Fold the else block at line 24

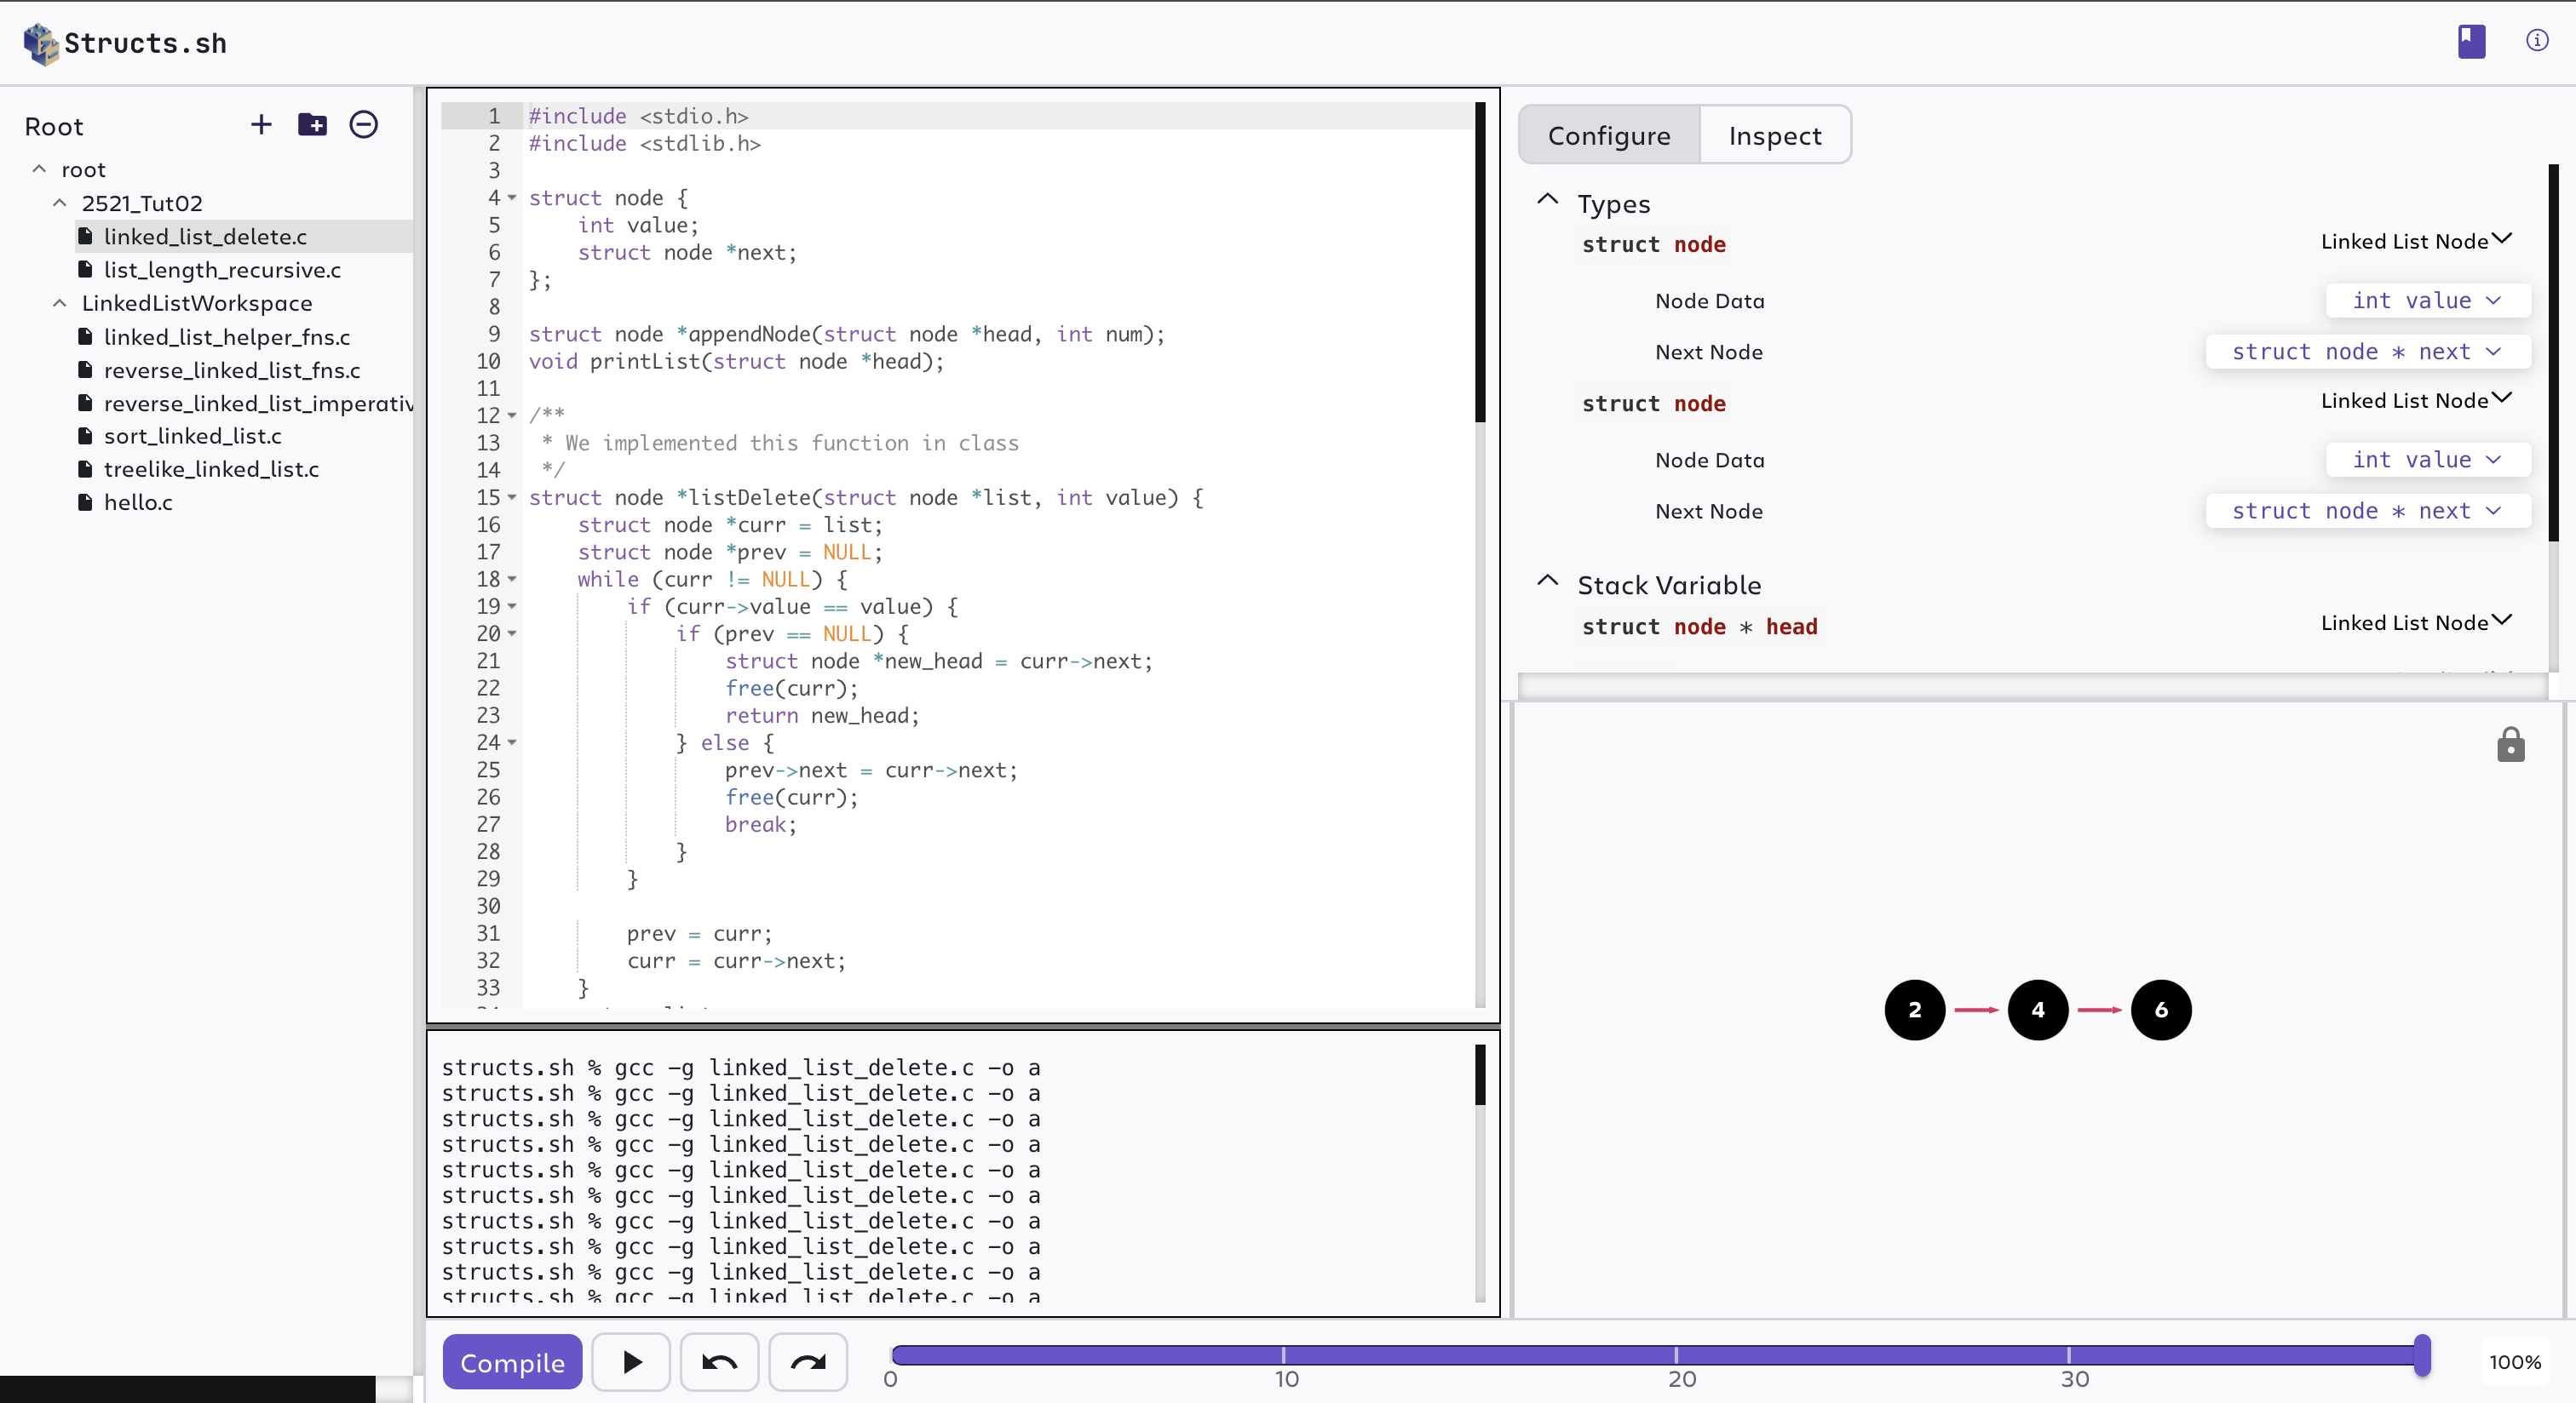pos(512,742)
